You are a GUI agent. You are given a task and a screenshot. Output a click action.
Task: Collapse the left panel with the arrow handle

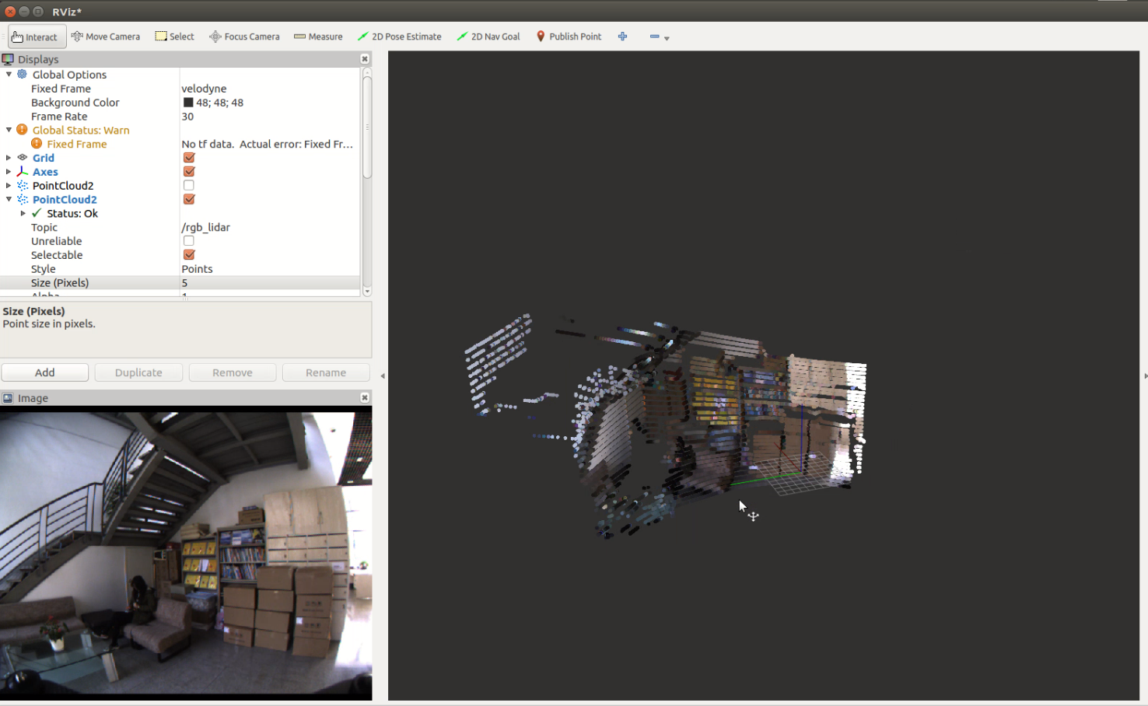(x=382, y=376)
